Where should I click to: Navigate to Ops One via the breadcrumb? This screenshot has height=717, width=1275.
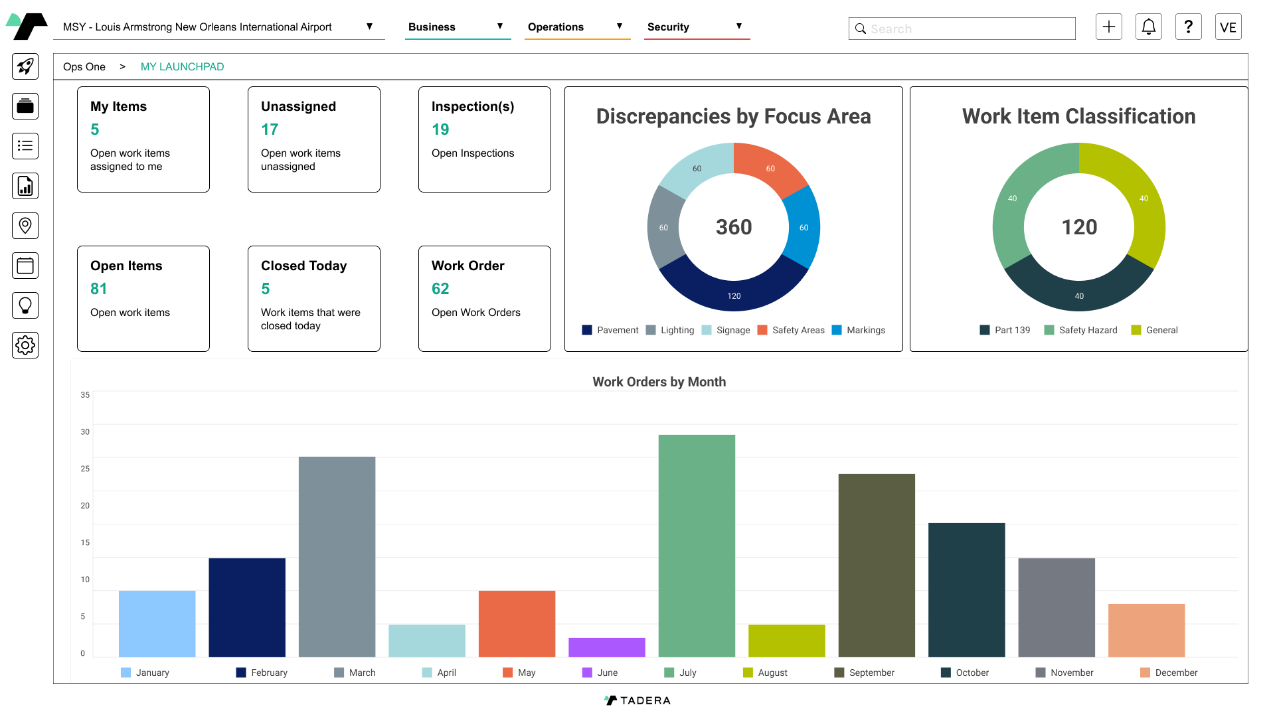tap(84, 66)
